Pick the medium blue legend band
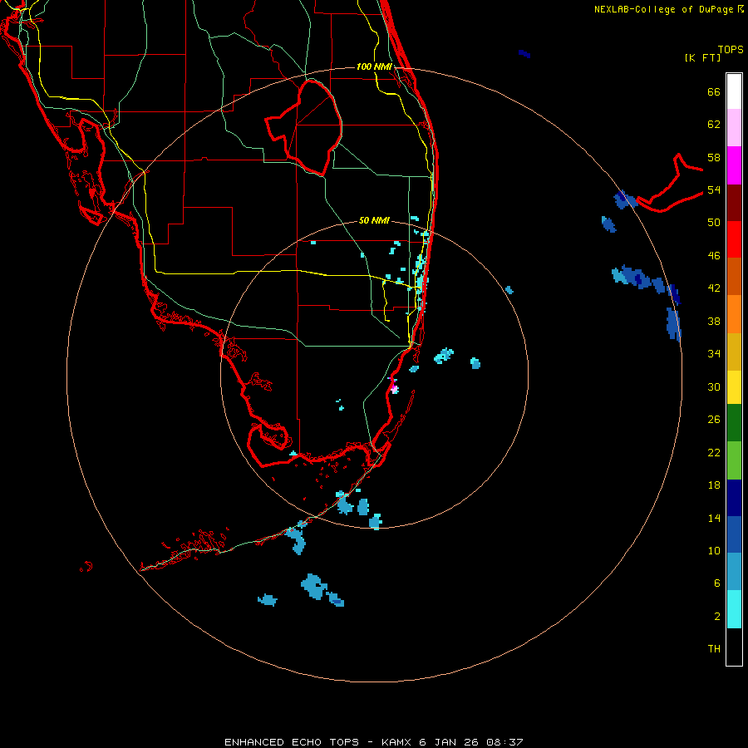The width and height of the screenshot is (748, 748). pyautogui.click(x=734, y=534)
